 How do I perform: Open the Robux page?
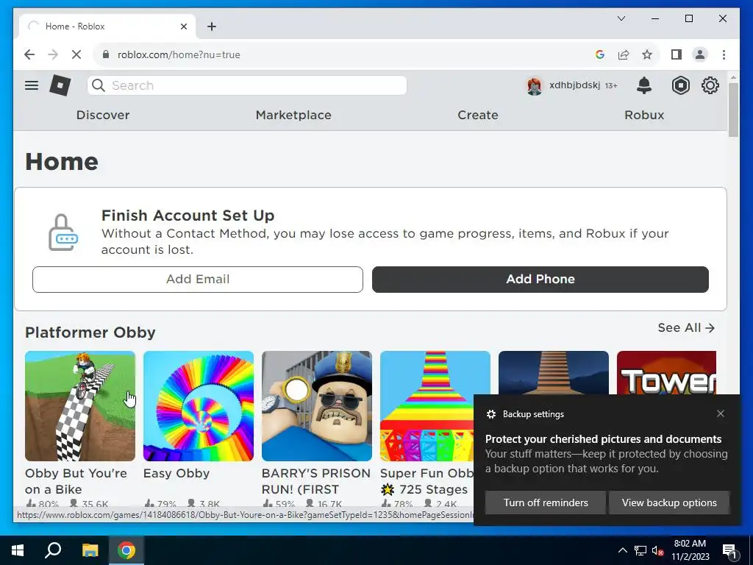point(644,115)
